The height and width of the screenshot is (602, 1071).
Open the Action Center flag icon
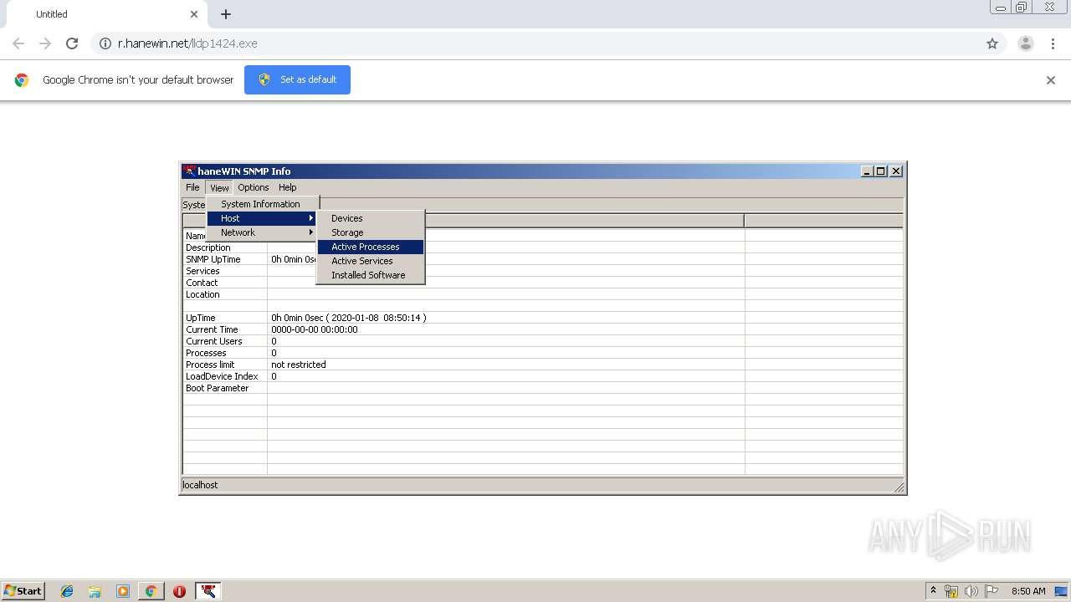992,591
